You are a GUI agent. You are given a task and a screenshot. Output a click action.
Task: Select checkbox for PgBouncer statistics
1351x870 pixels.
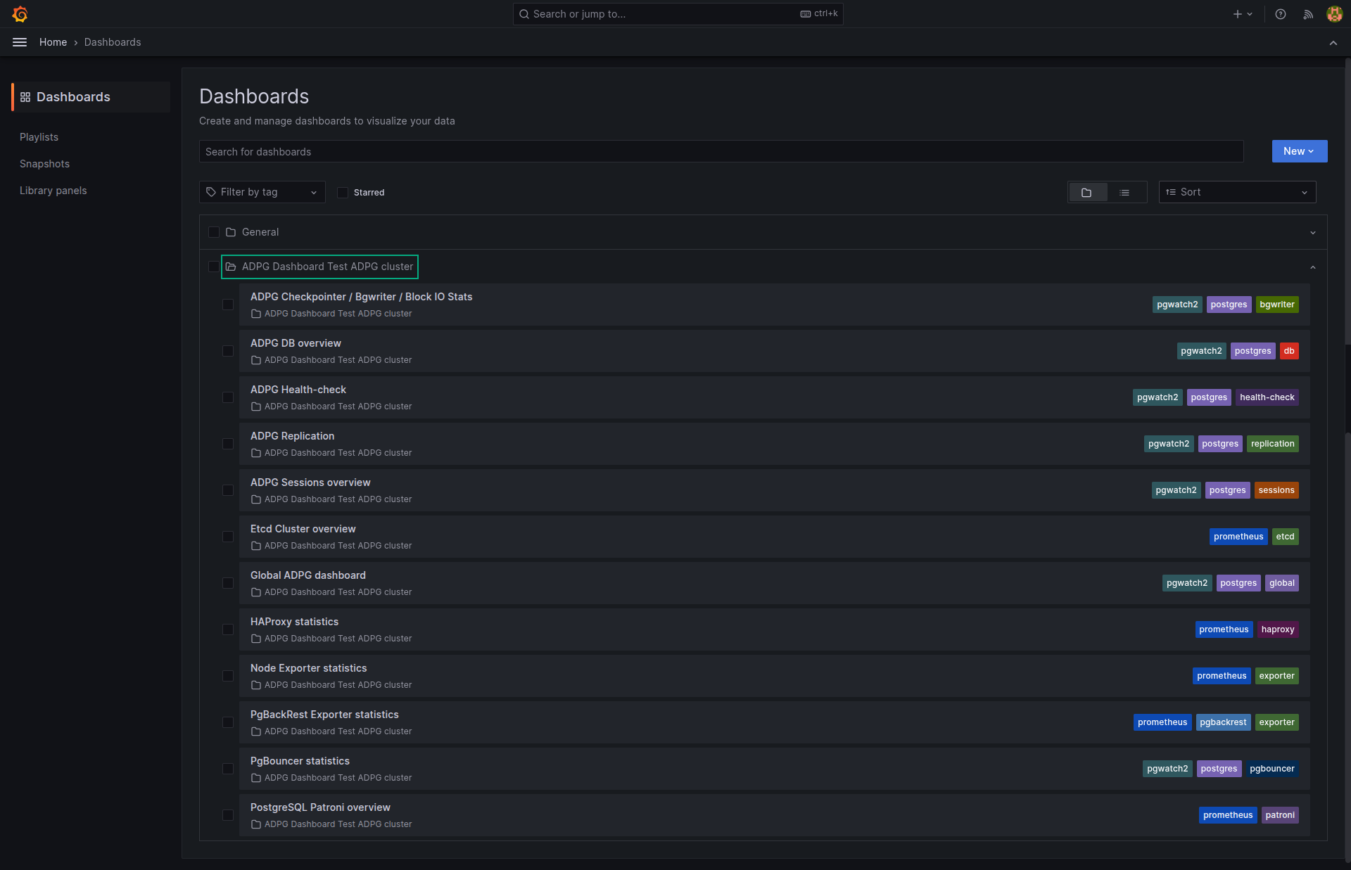coord(228,769)
